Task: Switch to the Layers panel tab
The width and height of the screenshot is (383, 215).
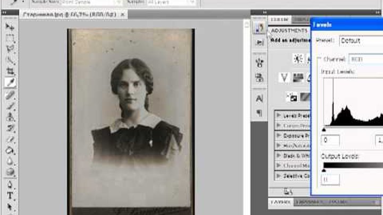Action: [x=280, y=202]
